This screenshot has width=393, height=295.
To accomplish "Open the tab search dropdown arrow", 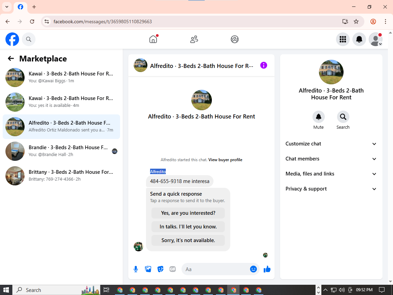I will click(7, 7).
